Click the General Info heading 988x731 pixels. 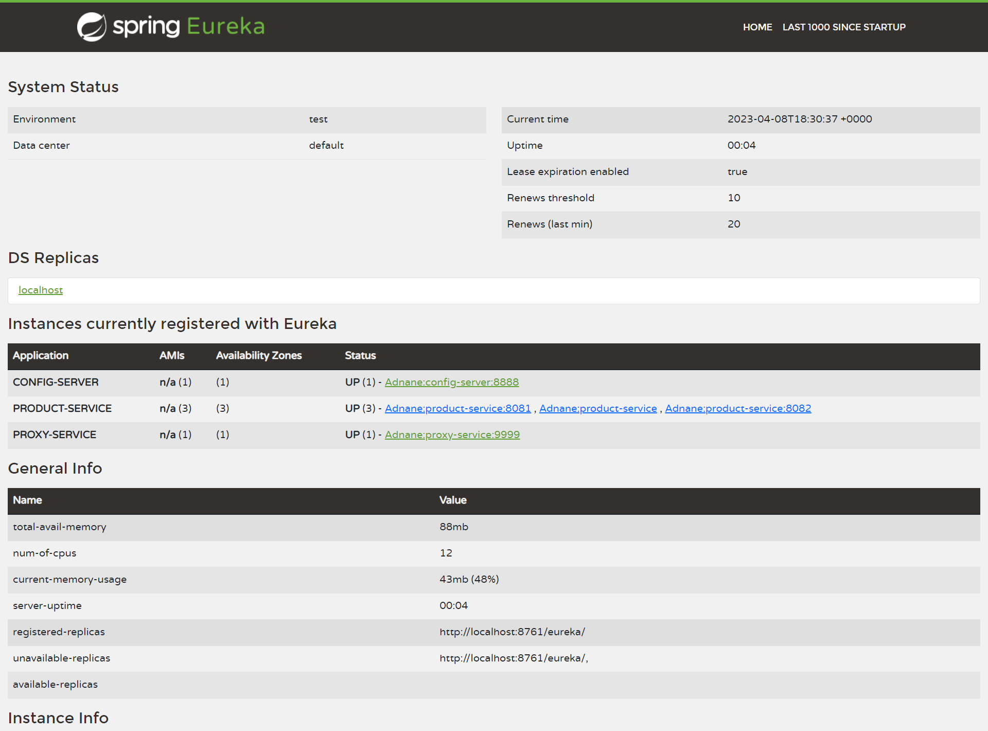click(55, 468)
